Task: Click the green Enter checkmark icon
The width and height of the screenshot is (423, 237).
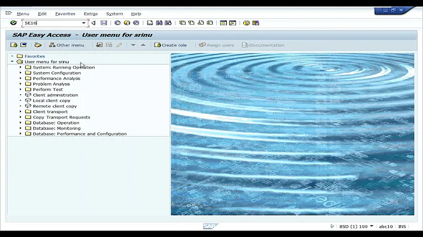Action: [x=13, y=23]
